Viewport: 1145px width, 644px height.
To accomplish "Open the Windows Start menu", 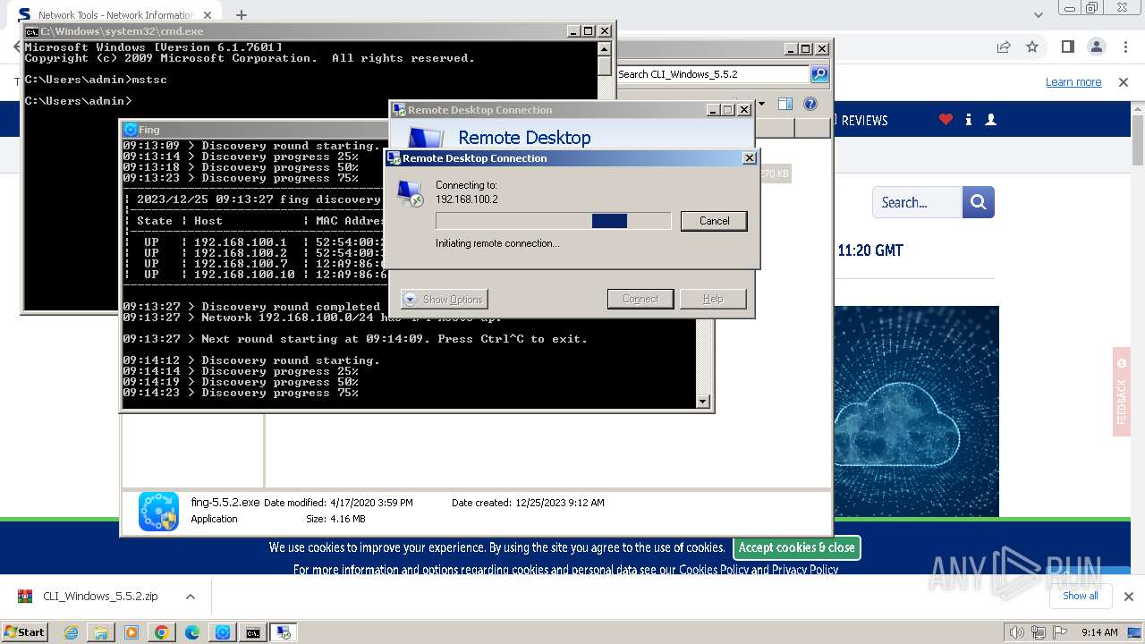I will (24, 631).
